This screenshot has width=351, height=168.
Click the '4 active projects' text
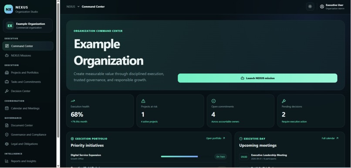(149, 122)
